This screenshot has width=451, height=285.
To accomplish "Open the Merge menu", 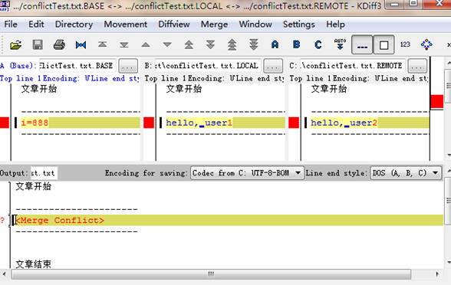I will tap(214, 25).
